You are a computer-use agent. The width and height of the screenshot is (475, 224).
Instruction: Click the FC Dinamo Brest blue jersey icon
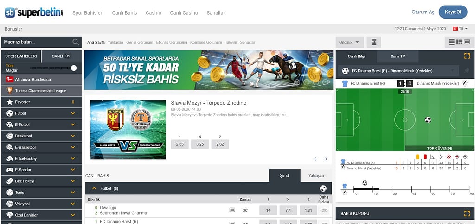(x=345, y=83)
